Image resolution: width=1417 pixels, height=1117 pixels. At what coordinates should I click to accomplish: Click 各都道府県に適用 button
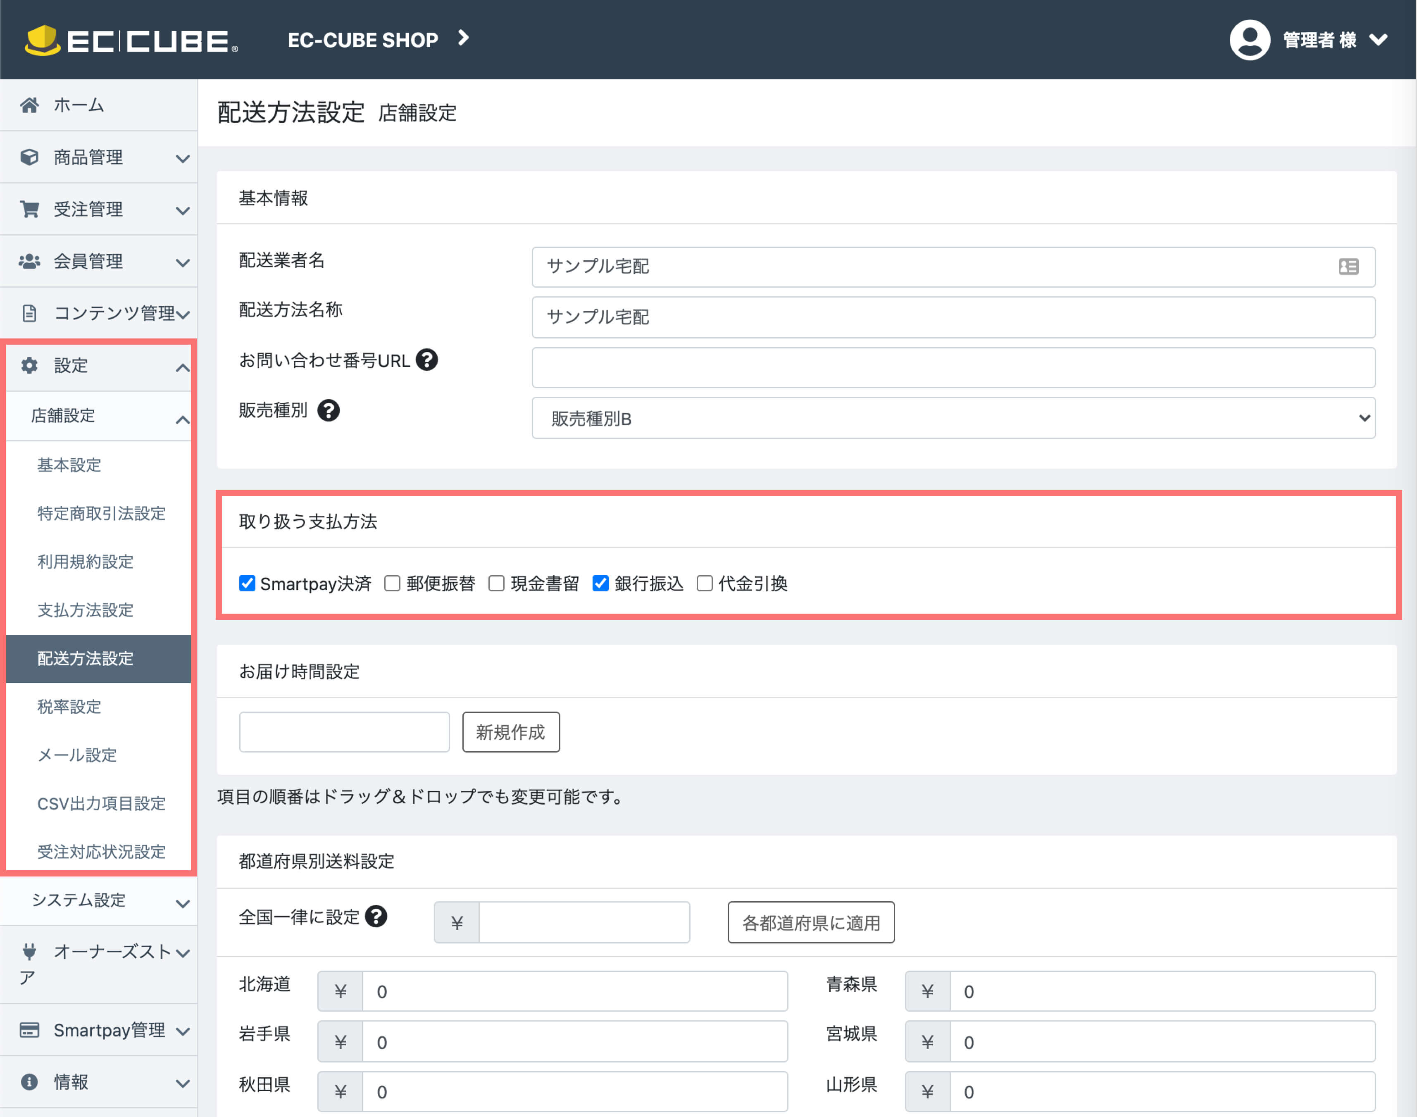pos(810,923)
